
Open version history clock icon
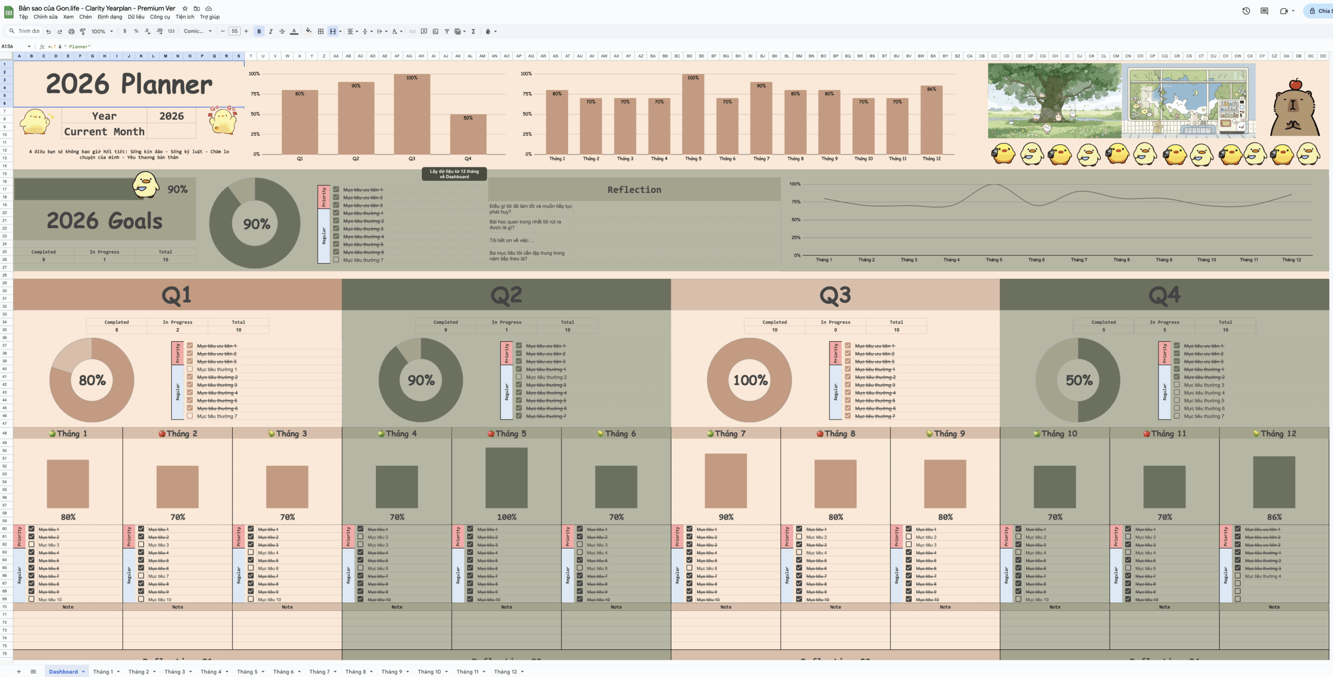1246,11
